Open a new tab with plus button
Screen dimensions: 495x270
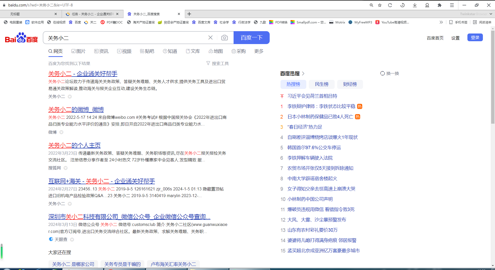pos(189,14)
